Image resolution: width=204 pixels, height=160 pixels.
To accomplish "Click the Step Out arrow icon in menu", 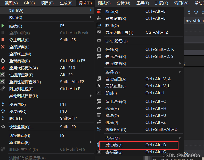I will pos(3,118).
